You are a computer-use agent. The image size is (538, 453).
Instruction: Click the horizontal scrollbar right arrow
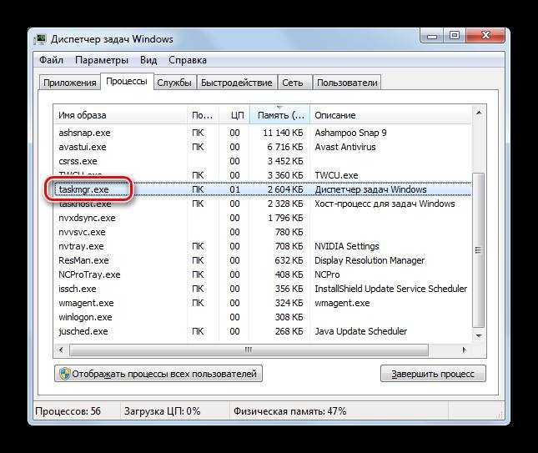tap(465, 350)
